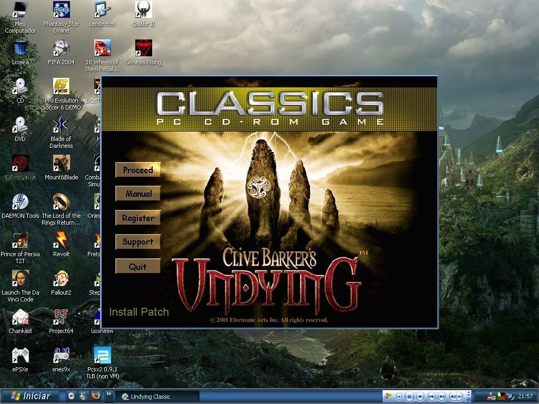Select The Lord of the Rings Return shortcut

point(61,209)
